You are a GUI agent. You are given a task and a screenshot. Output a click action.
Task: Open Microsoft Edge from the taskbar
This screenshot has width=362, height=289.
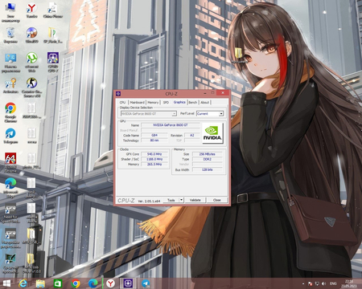pyautogui.click(x=93, y=283)
